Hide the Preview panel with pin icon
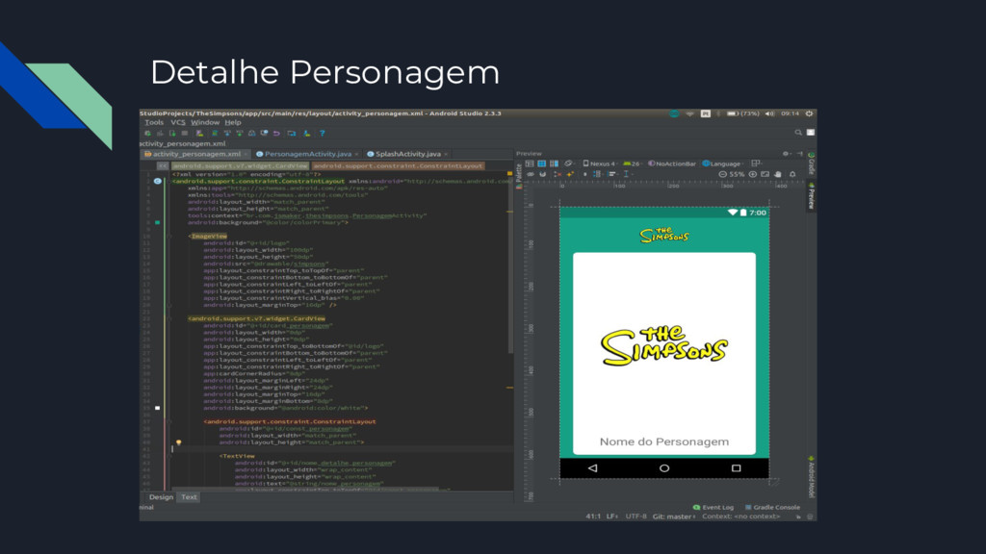Image resolution: width=986 pixels, height=554 pixels. coord(800,154)
